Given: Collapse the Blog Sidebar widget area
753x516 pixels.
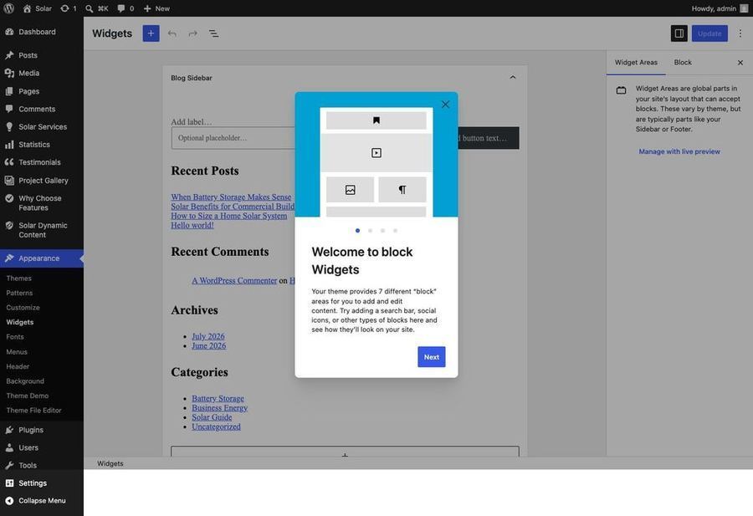Looking at the screenshot, I should coord(512,77).
